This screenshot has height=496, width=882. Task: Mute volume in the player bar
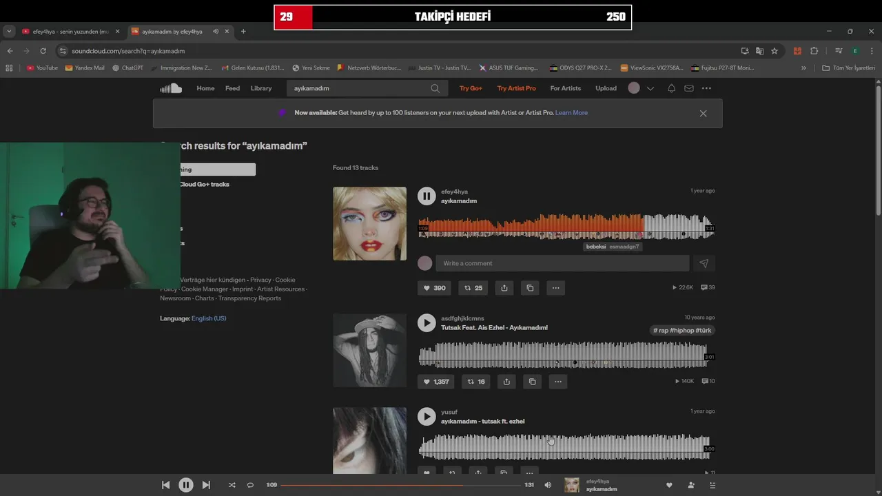(x=548, y=485)
